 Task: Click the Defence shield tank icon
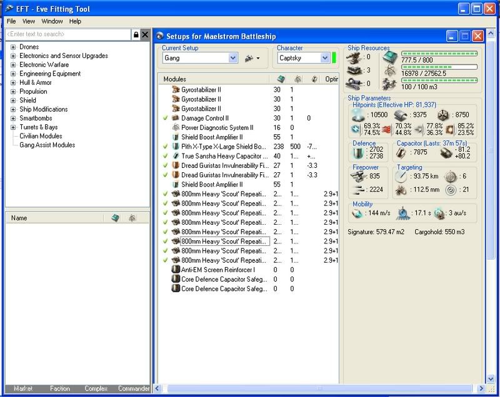[359, 153]
